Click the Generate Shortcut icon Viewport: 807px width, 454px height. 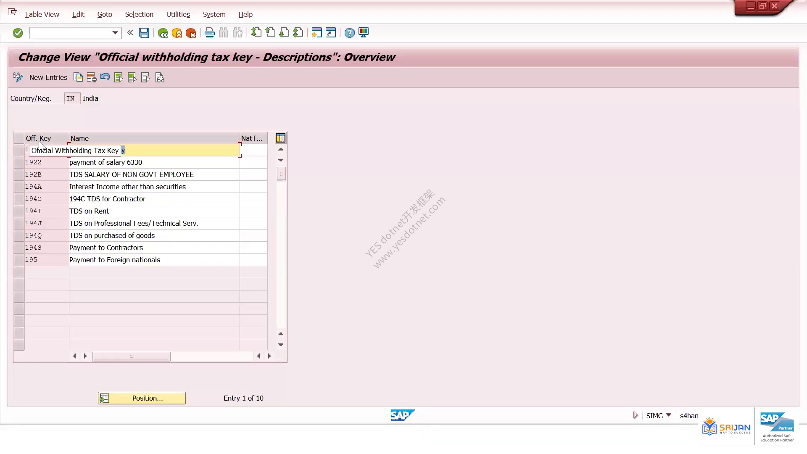click(331, 33)
